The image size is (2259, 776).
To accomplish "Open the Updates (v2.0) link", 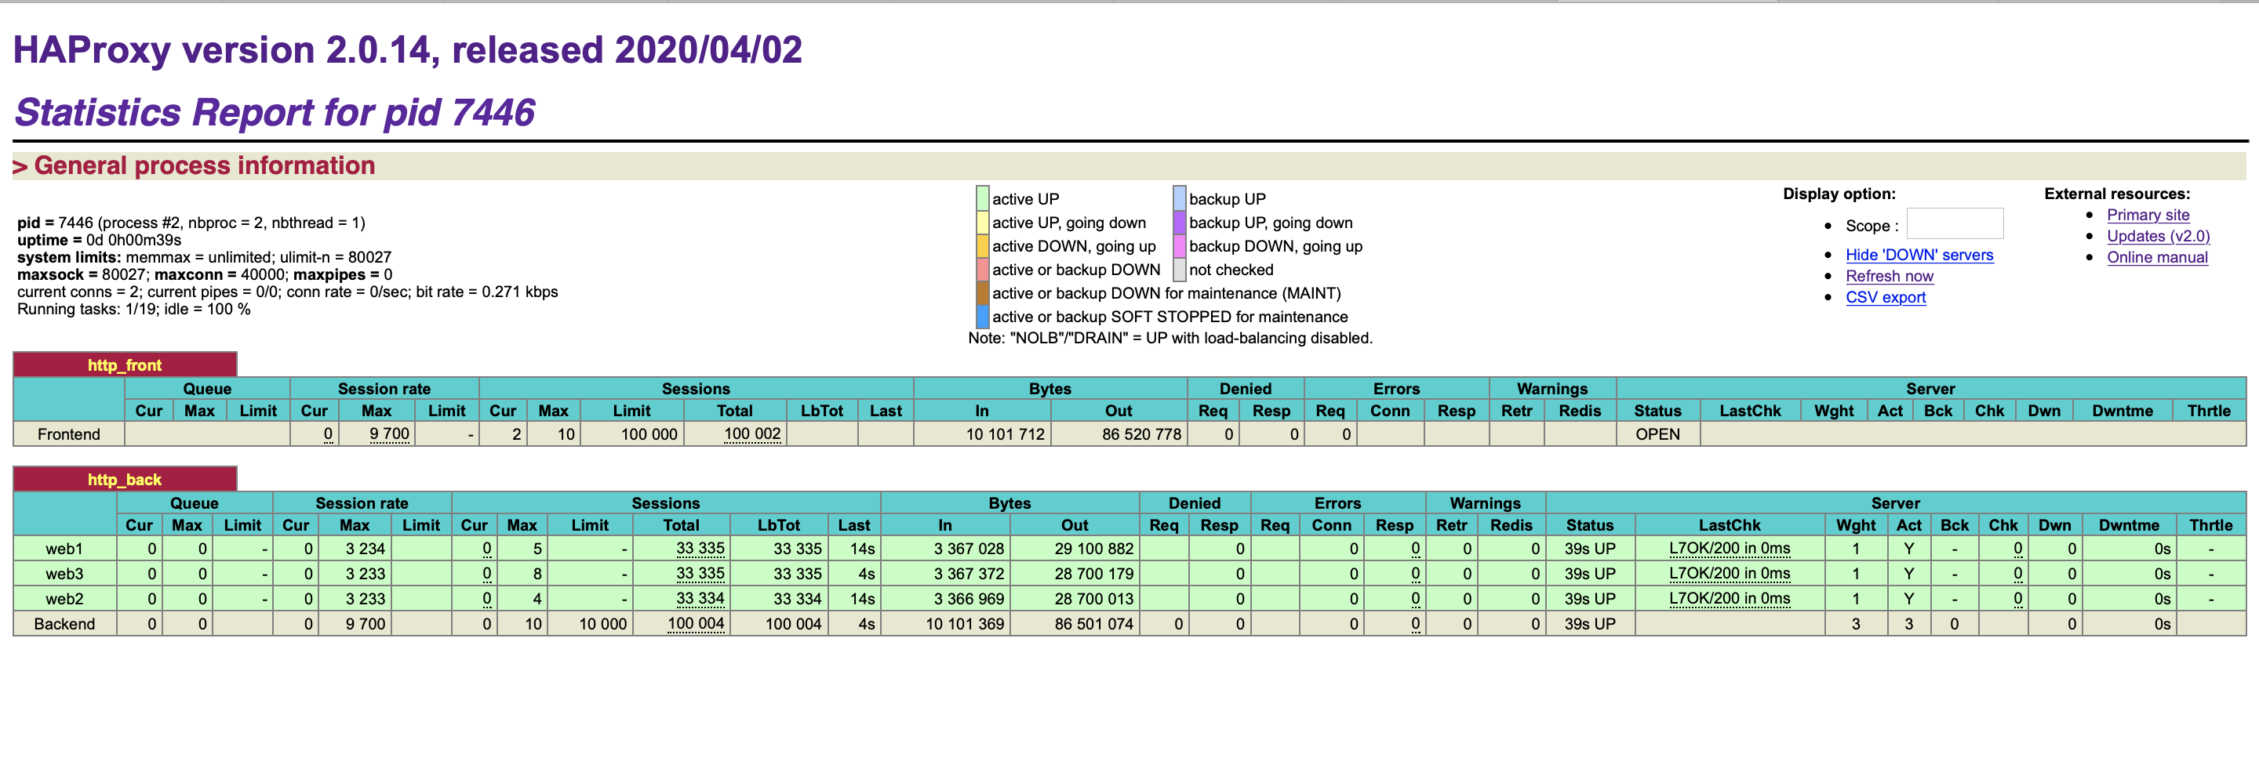I will (2158, 236).
